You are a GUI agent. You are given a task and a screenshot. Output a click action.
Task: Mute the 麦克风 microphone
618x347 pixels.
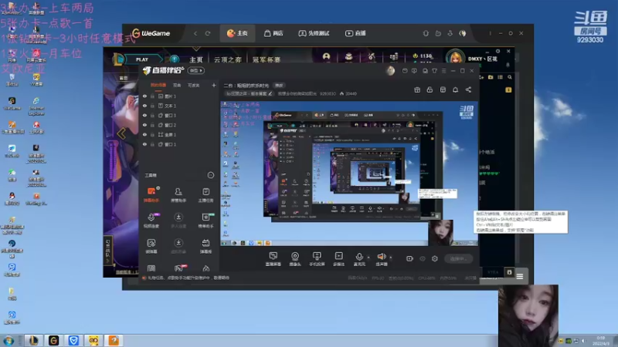[359, 259]
